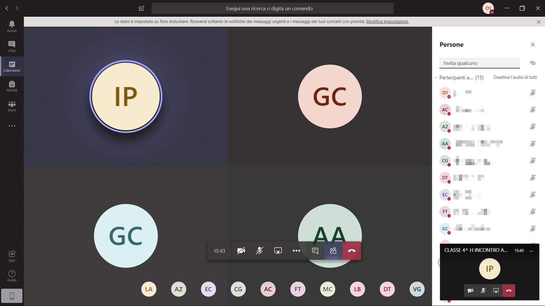
Task: Toggle the participants panel from meeting toolbar
Action: click(333, 251)
